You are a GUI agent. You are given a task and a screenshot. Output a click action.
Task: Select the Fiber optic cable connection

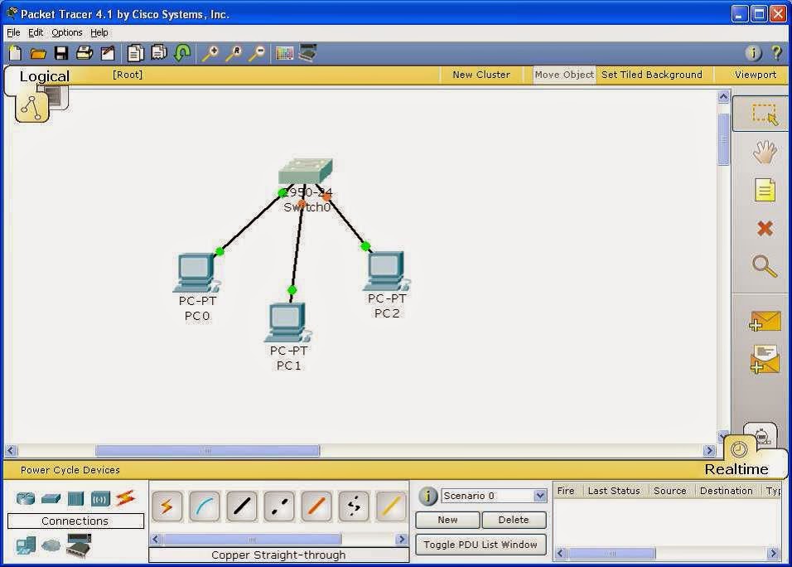pyautogui.click(x=316, y=505)
